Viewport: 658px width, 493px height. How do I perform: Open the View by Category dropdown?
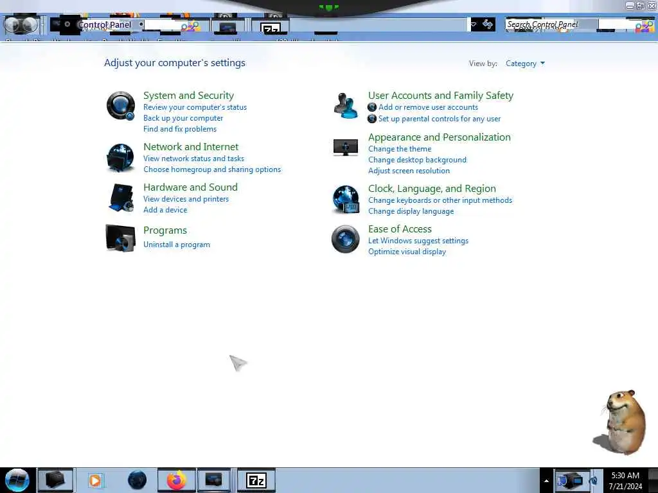(x=525, y=64)
